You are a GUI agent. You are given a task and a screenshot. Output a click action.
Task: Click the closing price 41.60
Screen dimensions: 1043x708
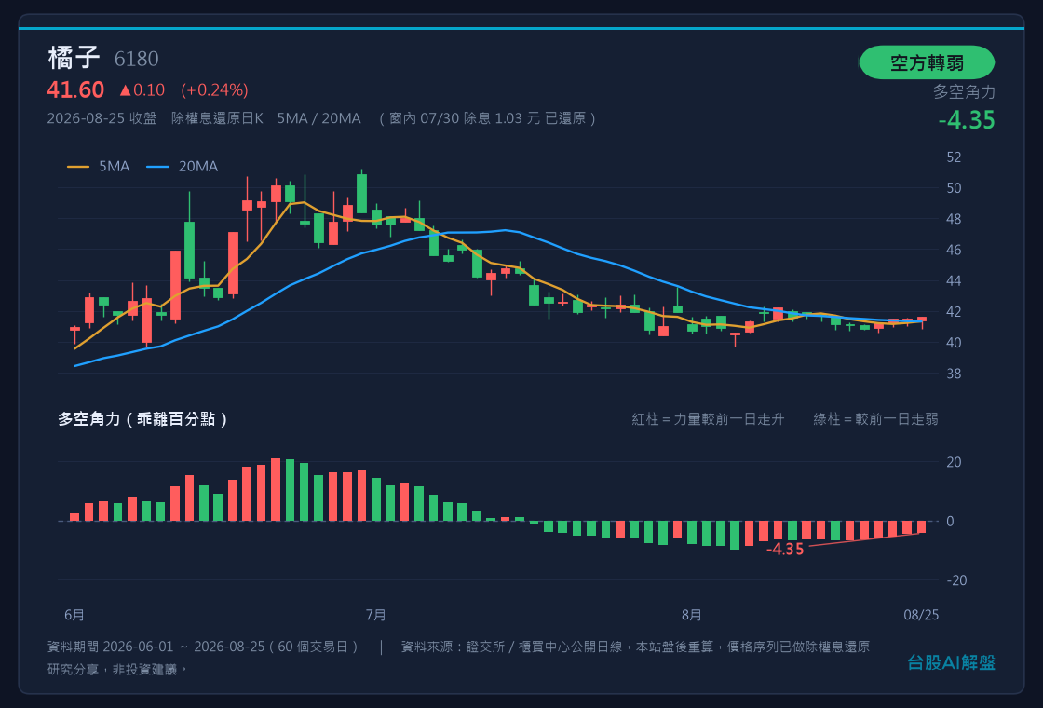(x=75, y=89)
